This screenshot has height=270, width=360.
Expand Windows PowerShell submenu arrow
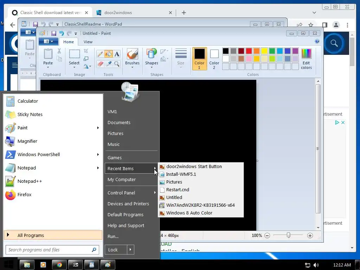98,155
